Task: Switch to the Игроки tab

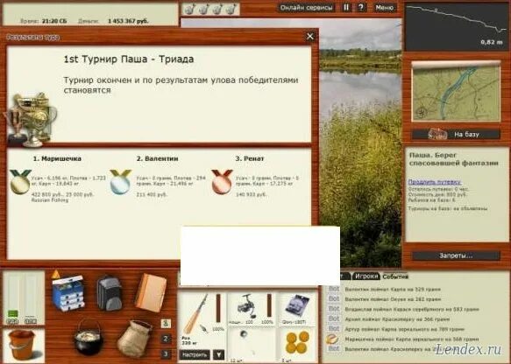Action: point(366,276)
